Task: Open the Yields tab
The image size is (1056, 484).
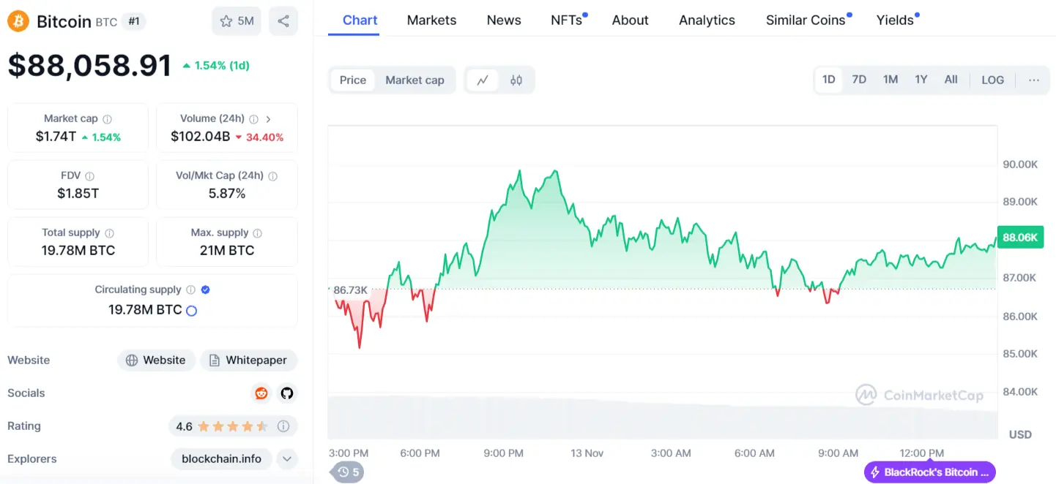Action: [x=896, y=20]
